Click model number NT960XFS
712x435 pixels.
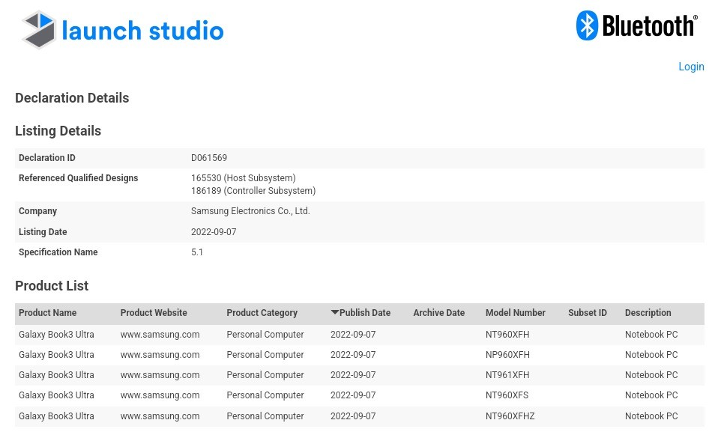pos(507,395)
